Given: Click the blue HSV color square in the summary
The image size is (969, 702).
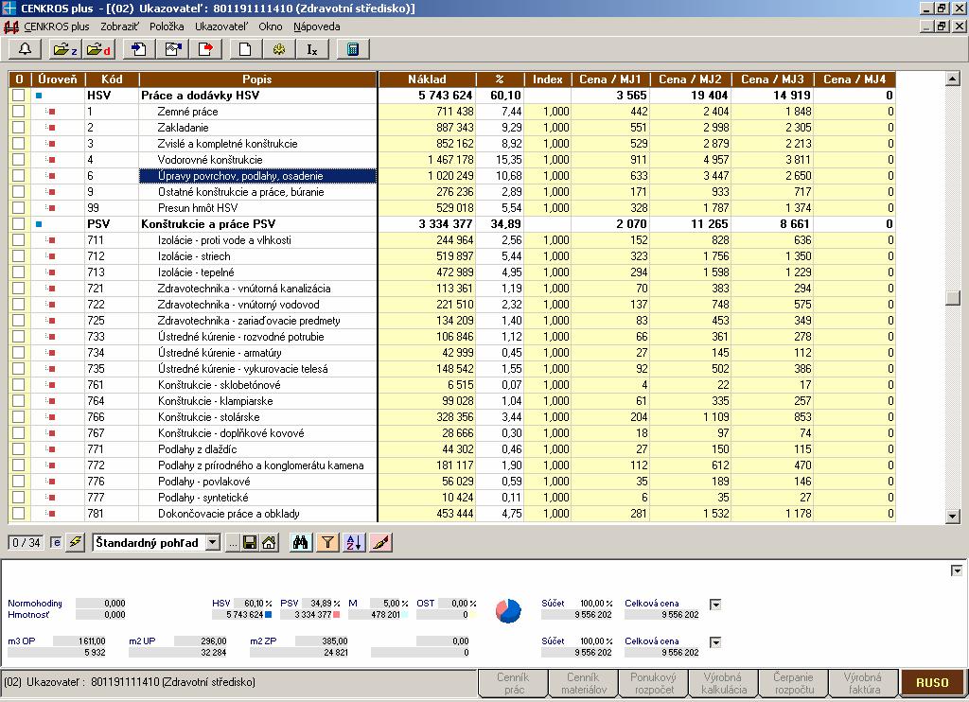Looking at the screenshot, I should tap(268, 615).
